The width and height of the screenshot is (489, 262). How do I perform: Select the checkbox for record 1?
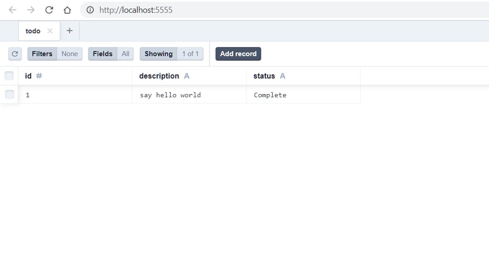click(x=9, y=95)
